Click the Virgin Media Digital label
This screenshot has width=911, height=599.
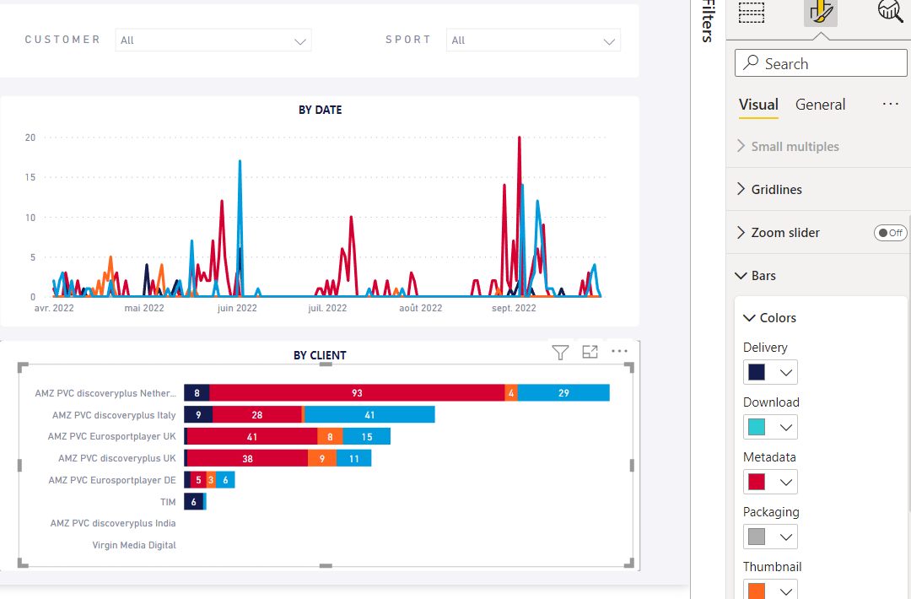[x=134, y=545]
